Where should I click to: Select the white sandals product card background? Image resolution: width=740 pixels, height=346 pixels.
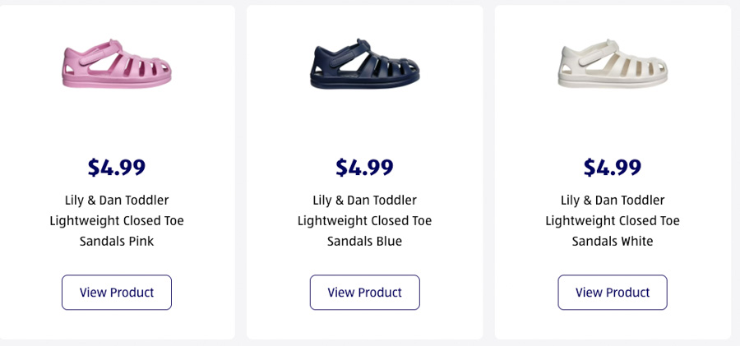coord(526,123)
